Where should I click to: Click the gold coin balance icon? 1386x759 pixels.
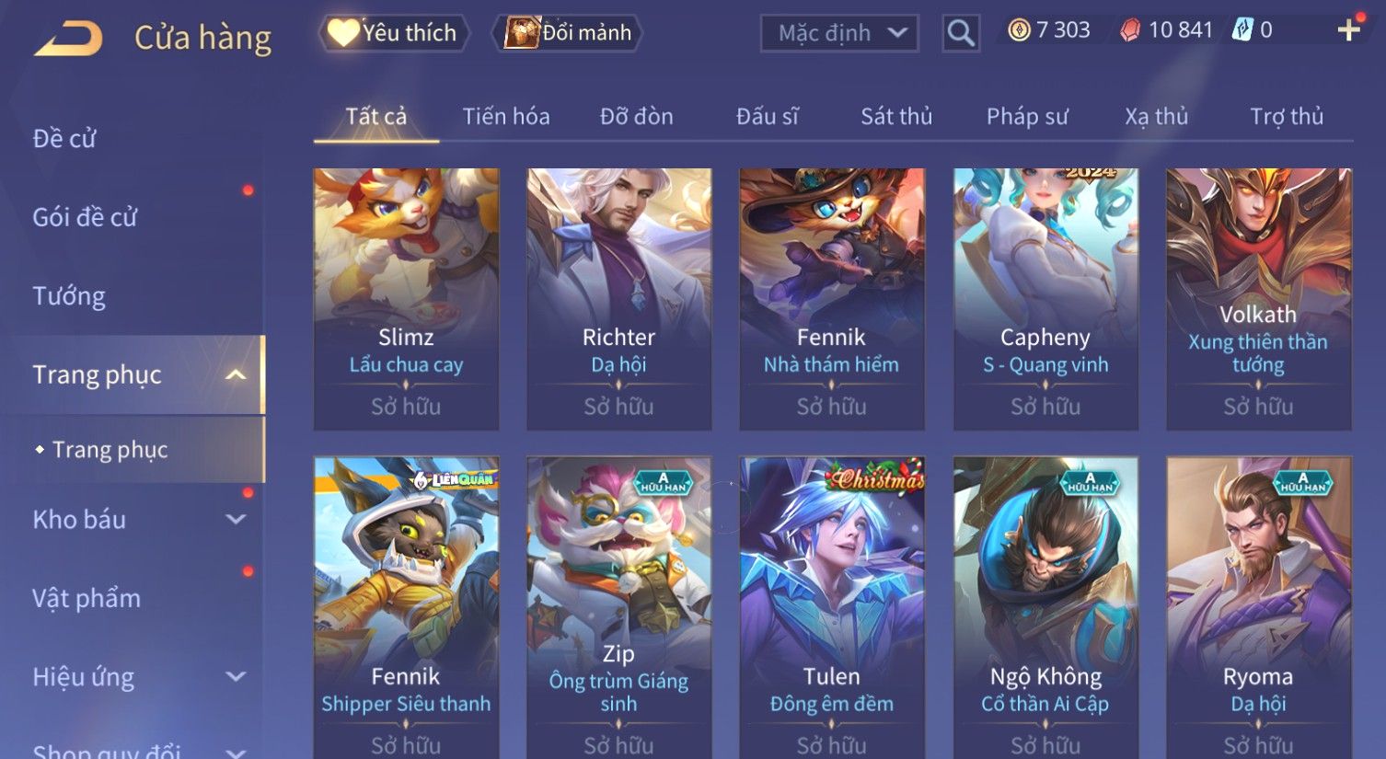pos(1018,30)
